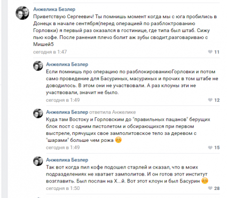Click heart icon on the 1:50 comment

pyautogui.click(x=210, y=188)
